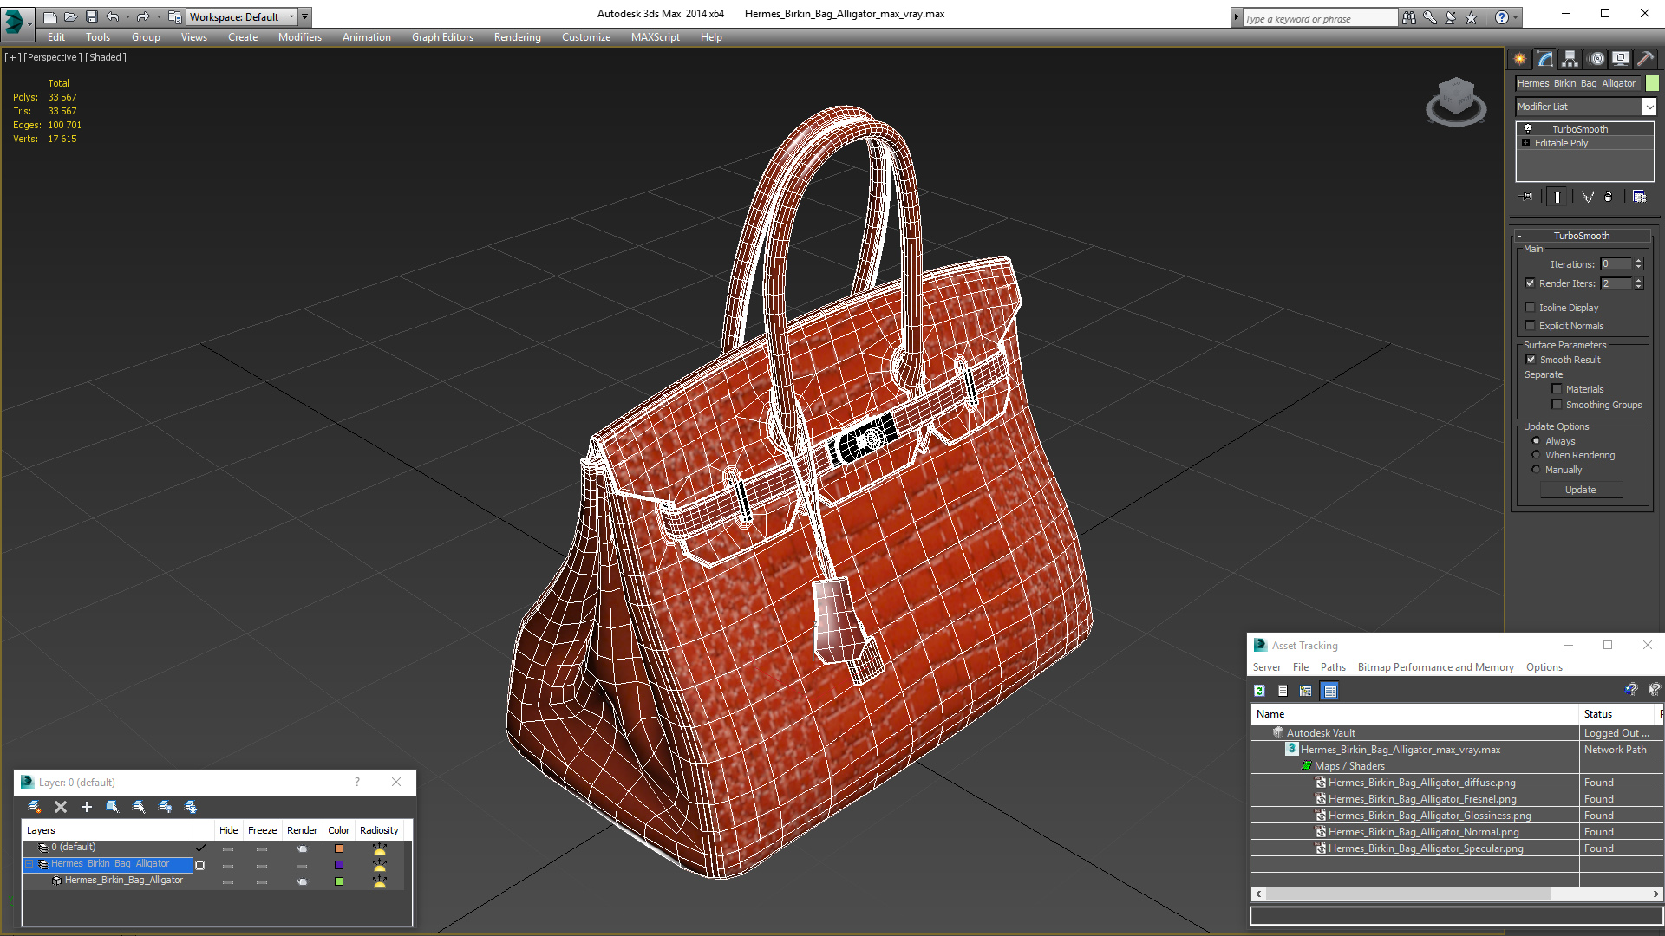
Task: Open the Motion command panel tab
Action: 1596,59
